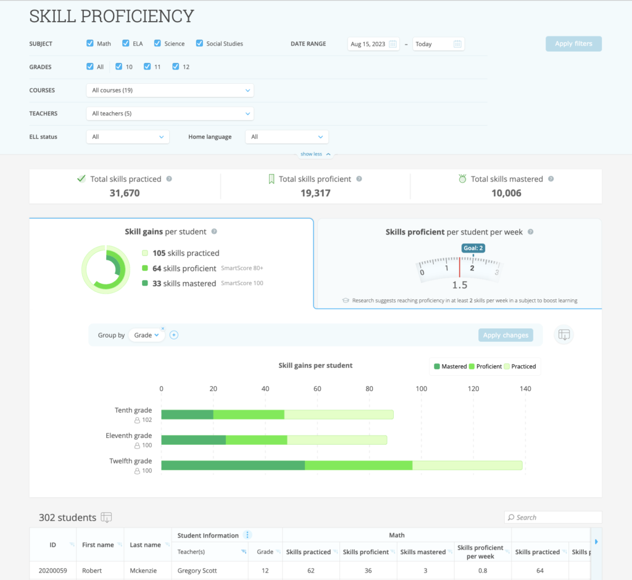Switch to Skills proficient per student per week tab
Viewport: 632px width, 580px height.
coord(458,262)
